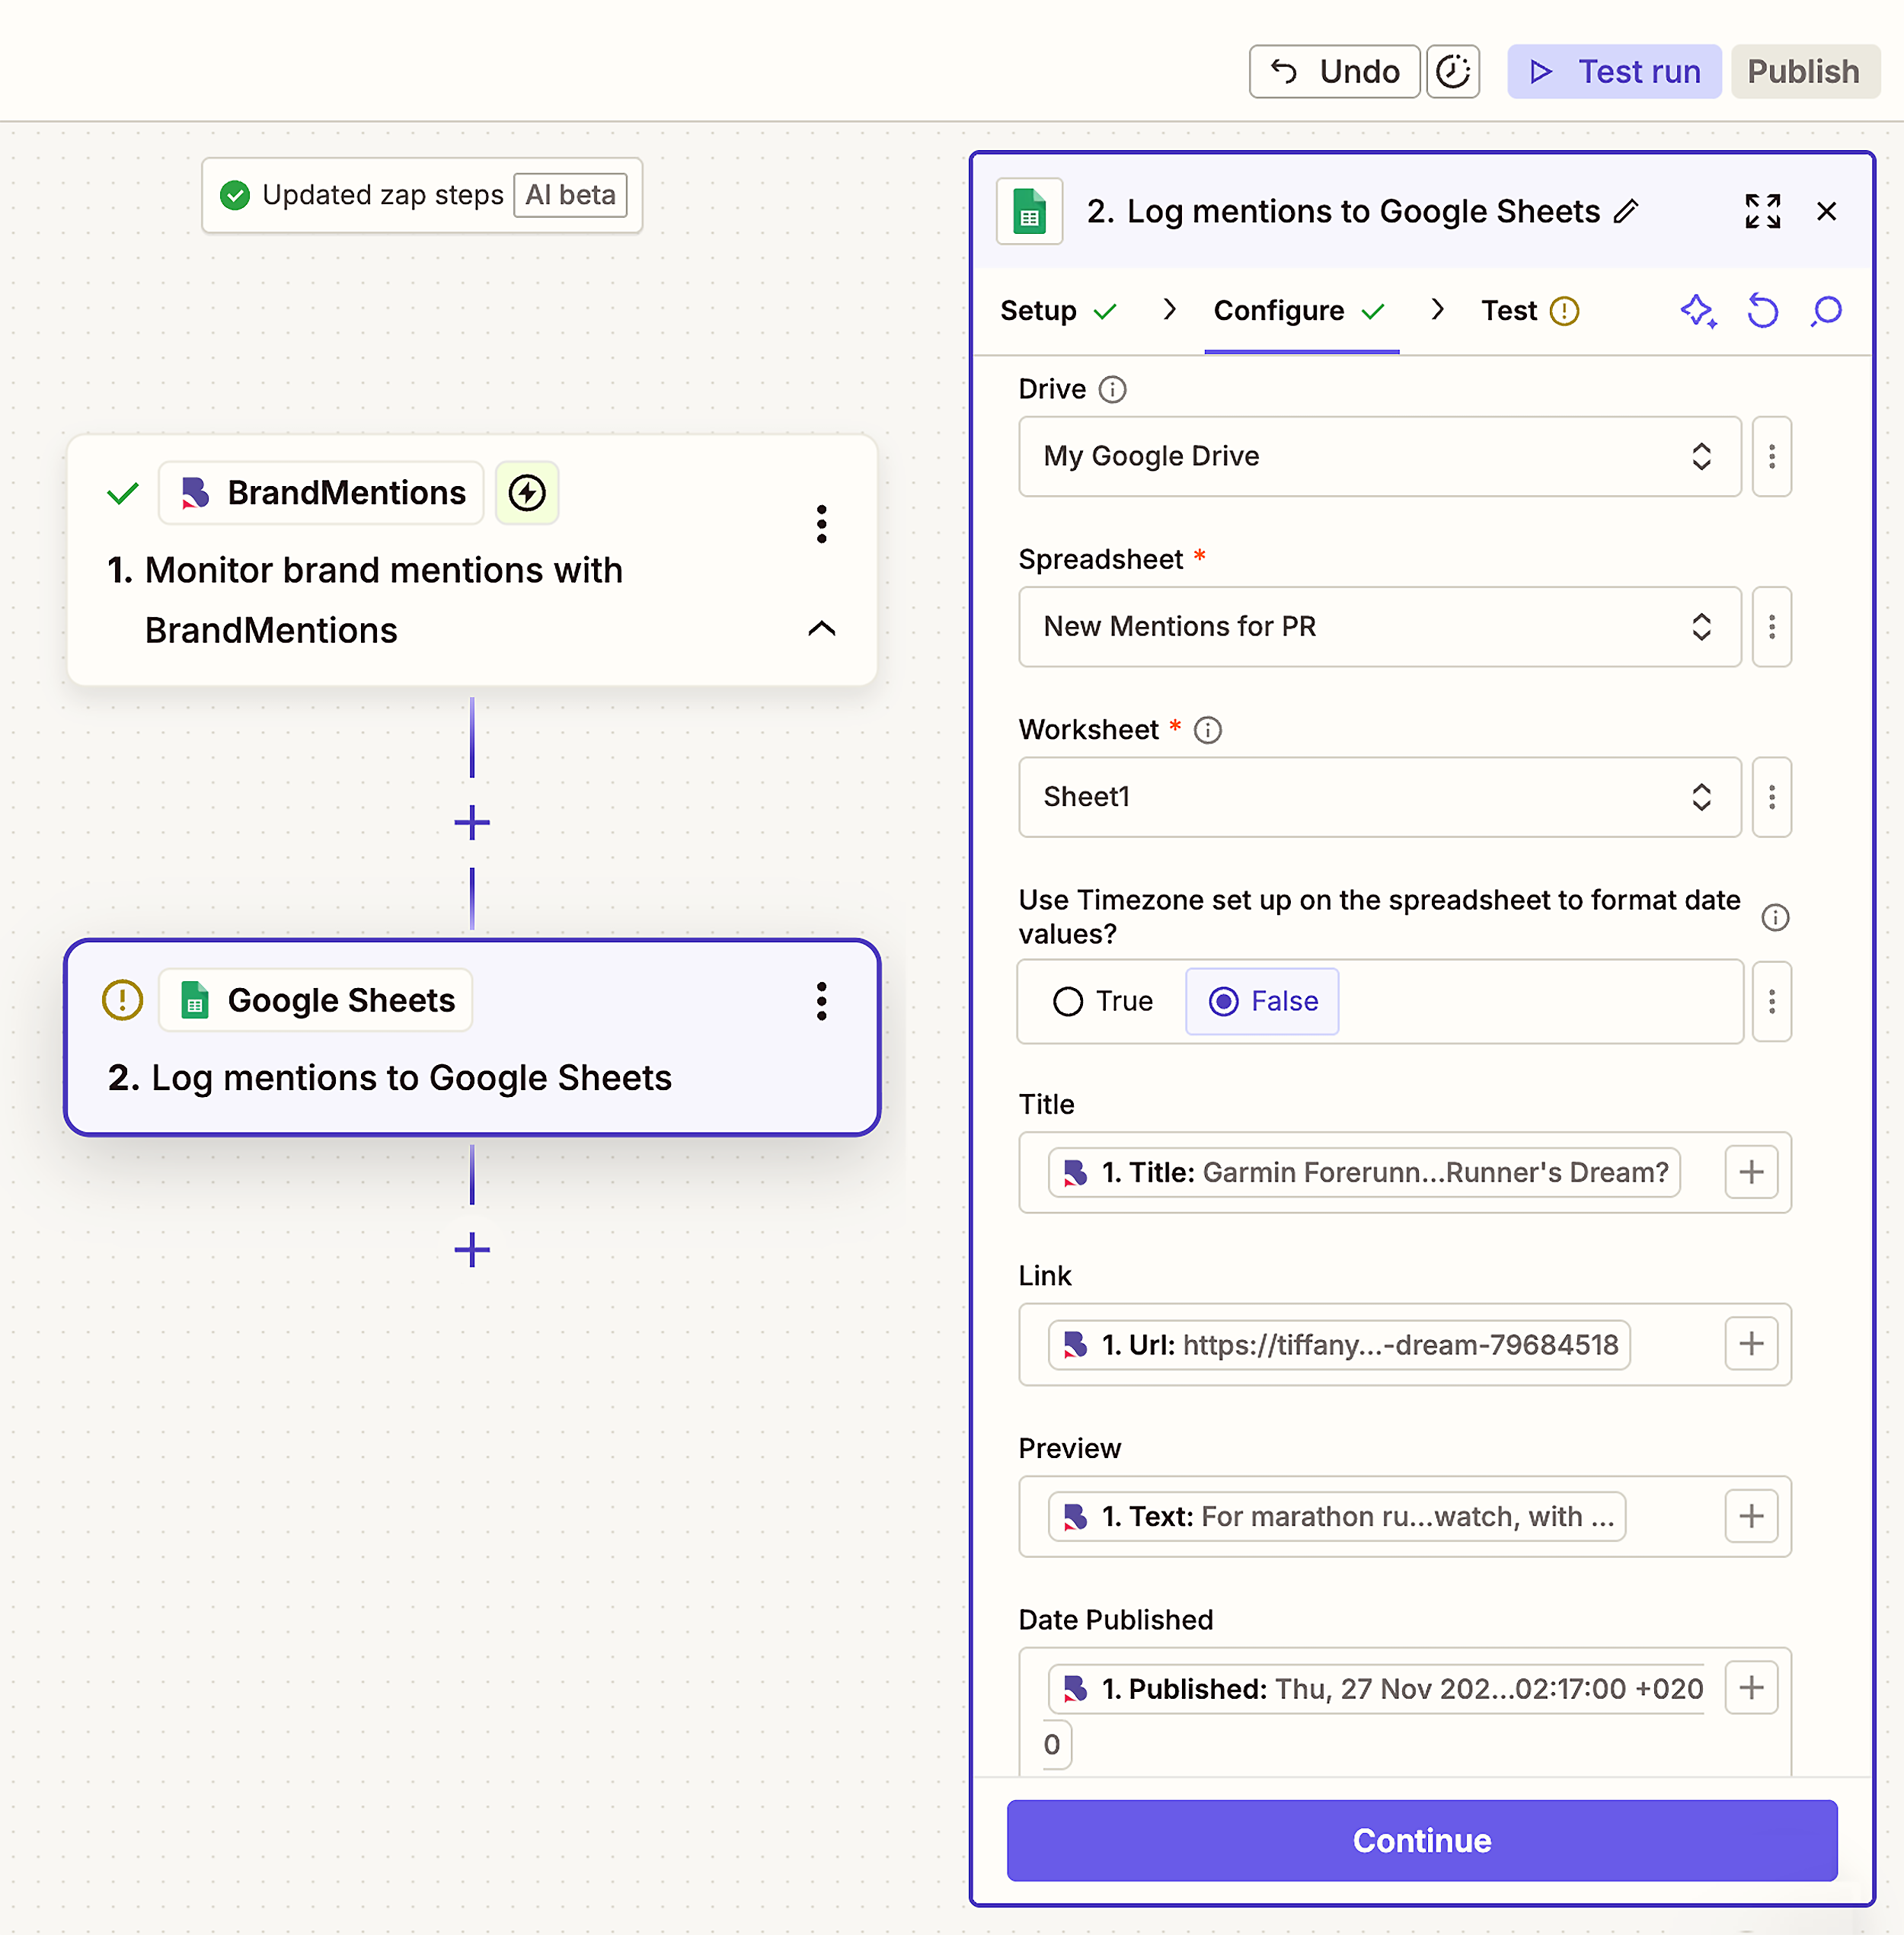Open the zap history clock icon near Undo
This screenshot has width=1904, height=1935.
point(1453,71)
